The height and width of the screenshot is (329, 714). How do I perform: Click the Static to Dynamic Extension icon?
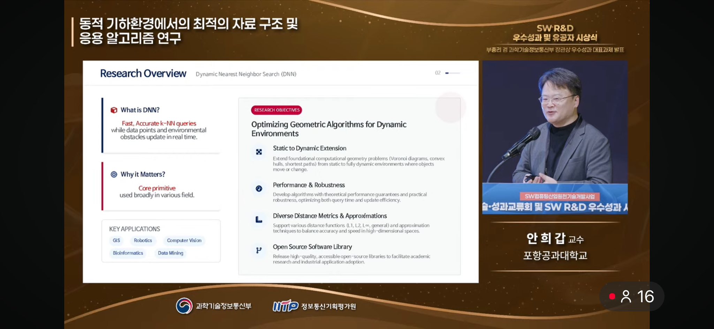pos(259,152)
